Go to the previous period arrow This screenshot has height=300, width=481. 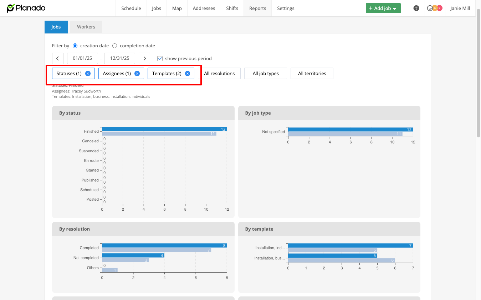(58, 58)
